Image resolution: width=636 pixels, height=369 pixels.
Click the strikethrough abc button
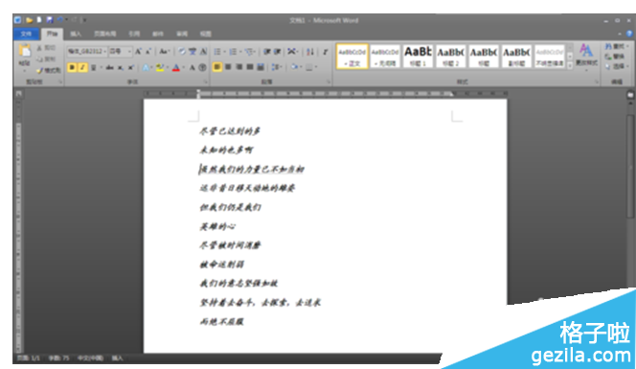[x=109, y=67]
